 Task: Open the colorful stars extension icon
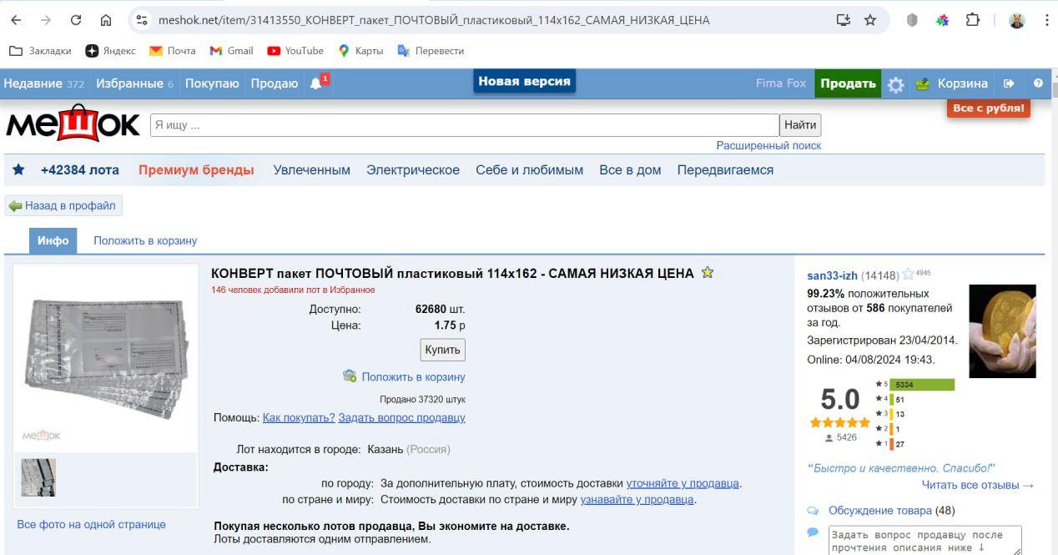click(943, 20)
